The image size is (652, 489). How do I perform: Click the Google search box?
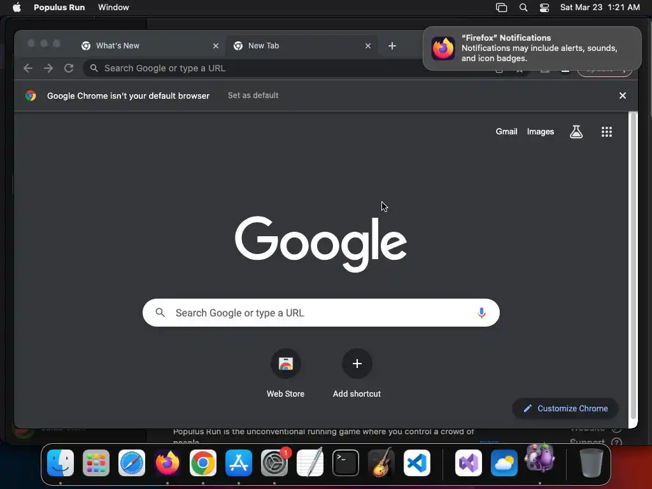point(321,313)
